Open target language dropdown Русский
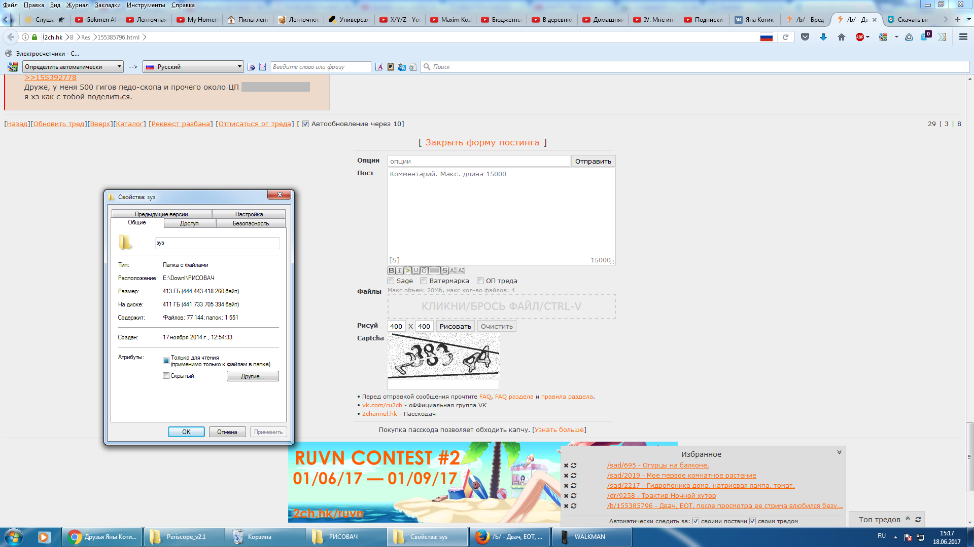 [193, 67]
